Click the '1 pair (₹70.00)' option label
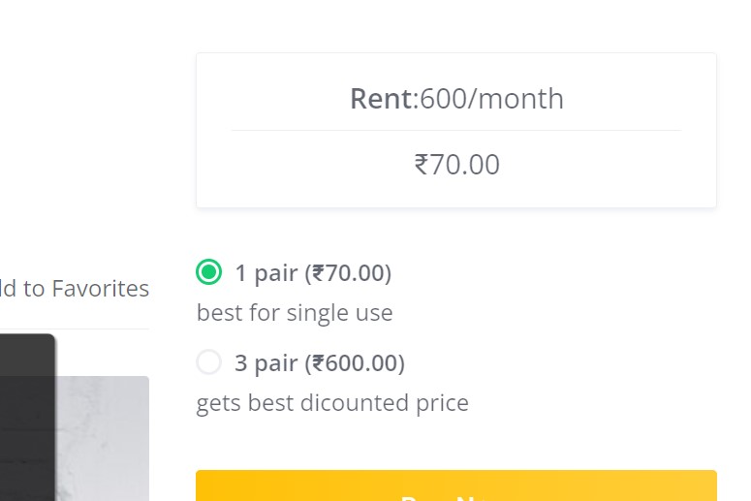The width and height of the screenshot is (751, 501). click(x=313, y=273)
